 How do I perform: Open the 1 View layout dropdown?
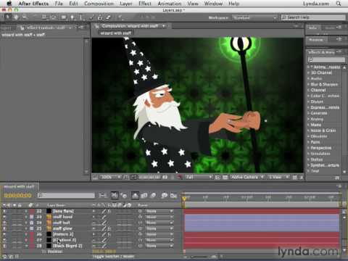278,178
